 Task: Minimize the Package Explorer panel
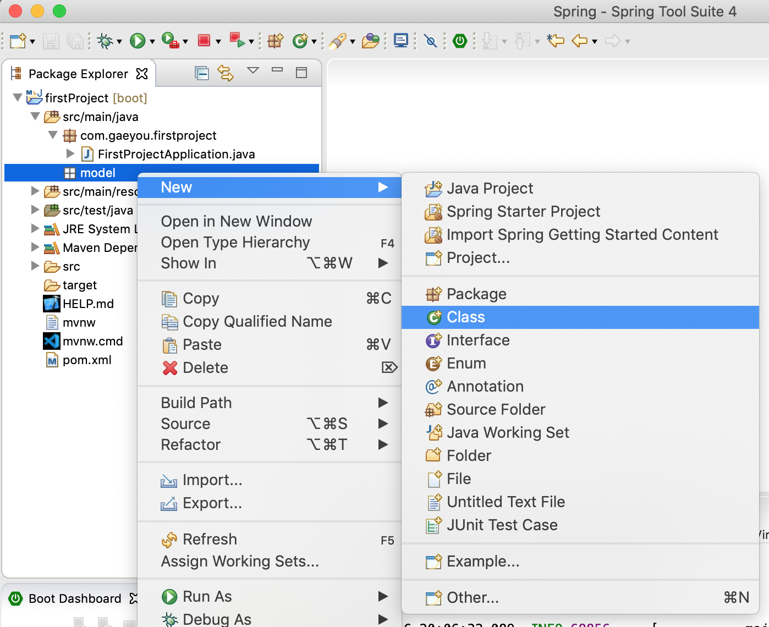tap(277, 70)
